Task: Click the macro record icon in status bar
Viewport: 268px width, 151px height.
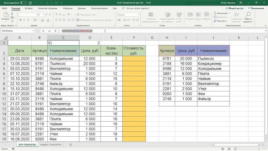Action: point(13,149)
